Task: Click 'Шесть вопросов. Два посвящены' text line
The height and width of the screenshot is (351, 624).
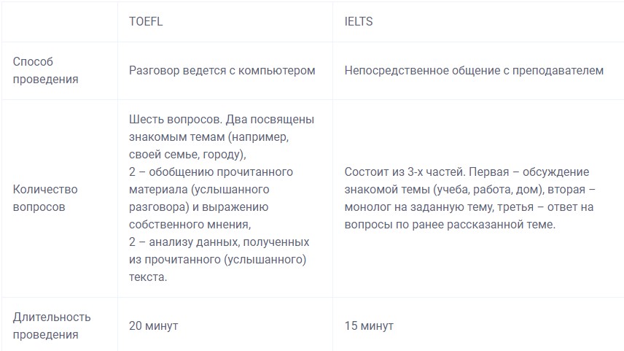Action: (x=222, y=120)
